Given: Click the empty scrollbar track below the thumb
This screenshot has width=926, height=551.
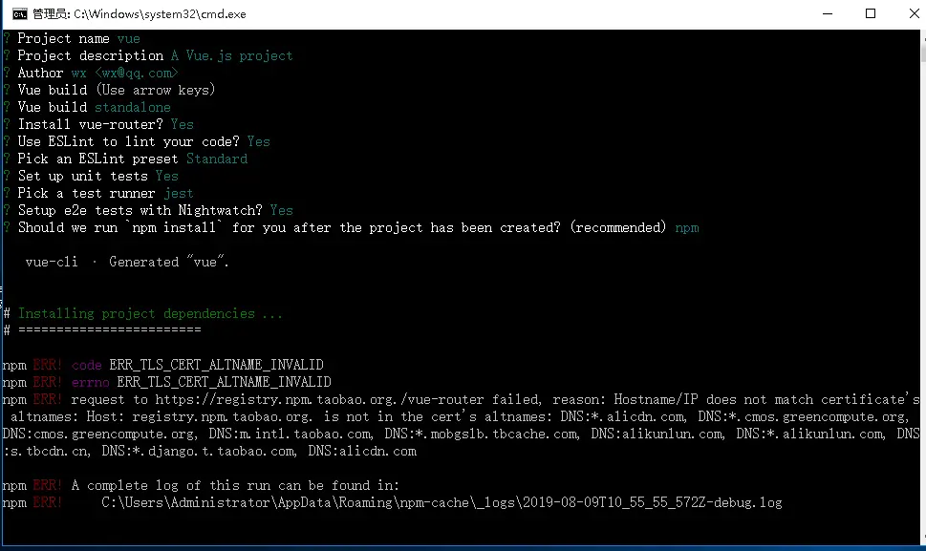Looking at the screenshot, I should [x=922, y=295].
